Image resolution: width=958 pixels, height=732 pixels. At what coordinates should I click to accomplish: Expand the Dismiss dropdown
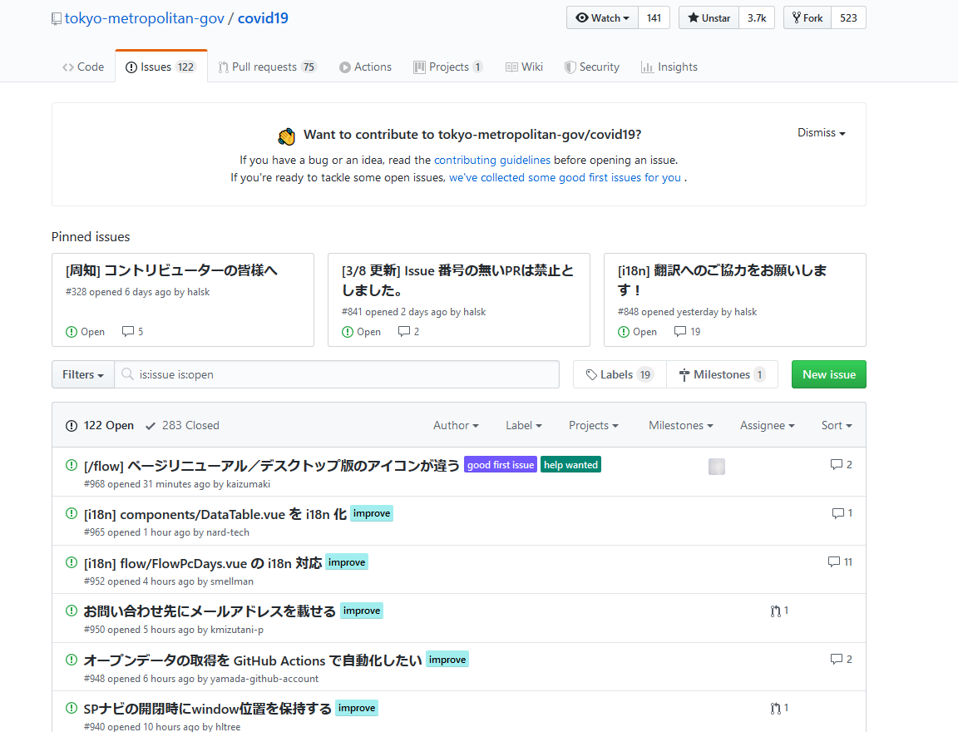tap(821, 132)
